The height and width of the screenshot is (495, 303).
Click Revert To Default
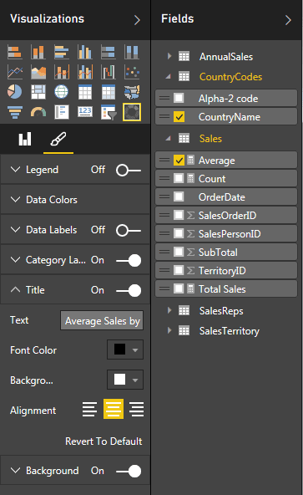pyautogui.click(x=104, y=441)
